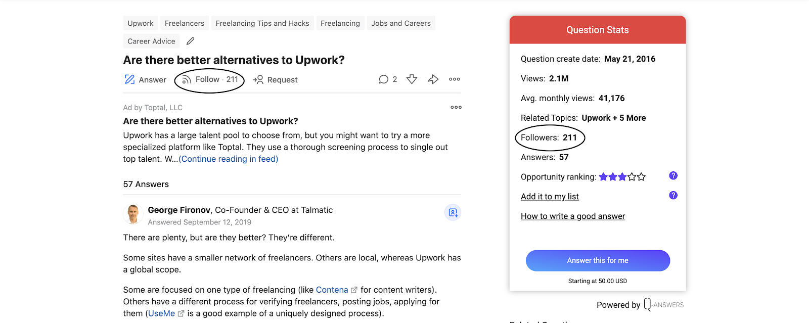Click the Add it to my list link
The width and height of the screenshot is (809, 323).
click(550, 197)
